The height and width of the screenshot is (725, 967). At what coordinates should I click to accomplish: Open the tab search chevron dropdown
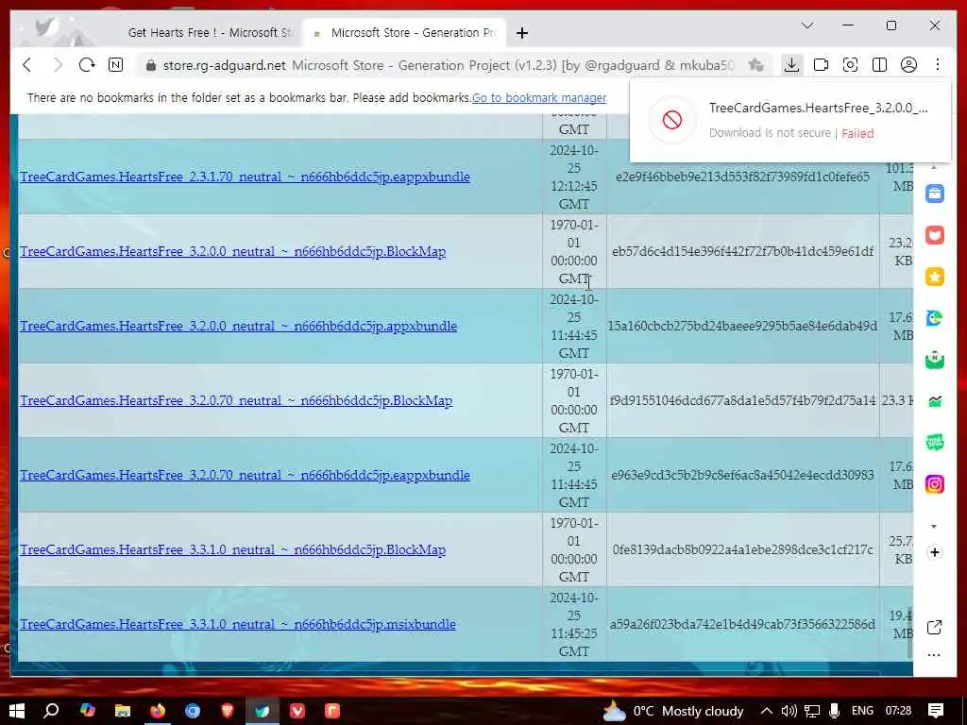[x=807, y=25]
